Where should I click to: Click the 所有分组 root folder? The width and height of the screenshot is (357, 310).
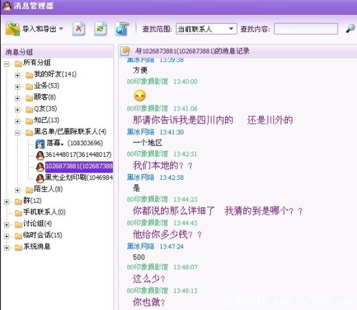tap(37, 63)
